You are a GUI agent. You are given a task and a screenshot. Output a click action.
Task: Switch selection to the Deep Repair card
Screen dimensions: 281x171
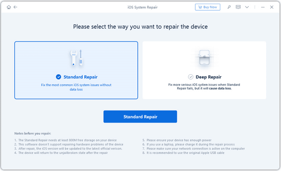coord(204,70)
